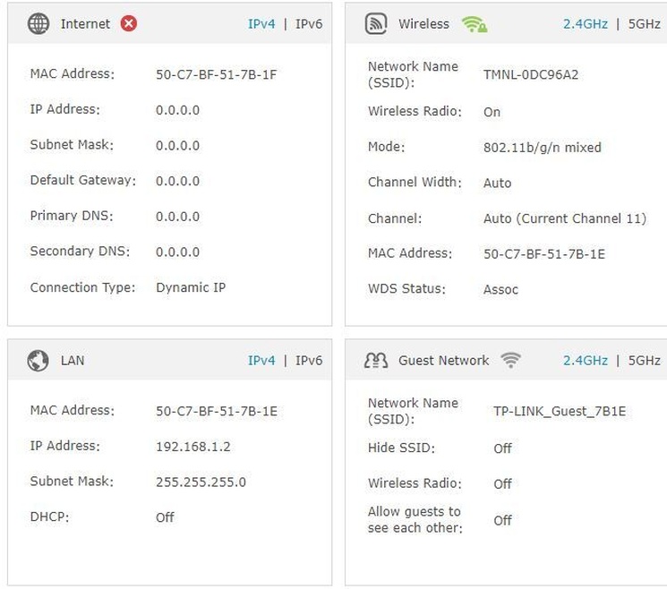Screen dimensions: 667x589
Task: Switch the Internet panel to IPv6
Action: pos(309,24)
